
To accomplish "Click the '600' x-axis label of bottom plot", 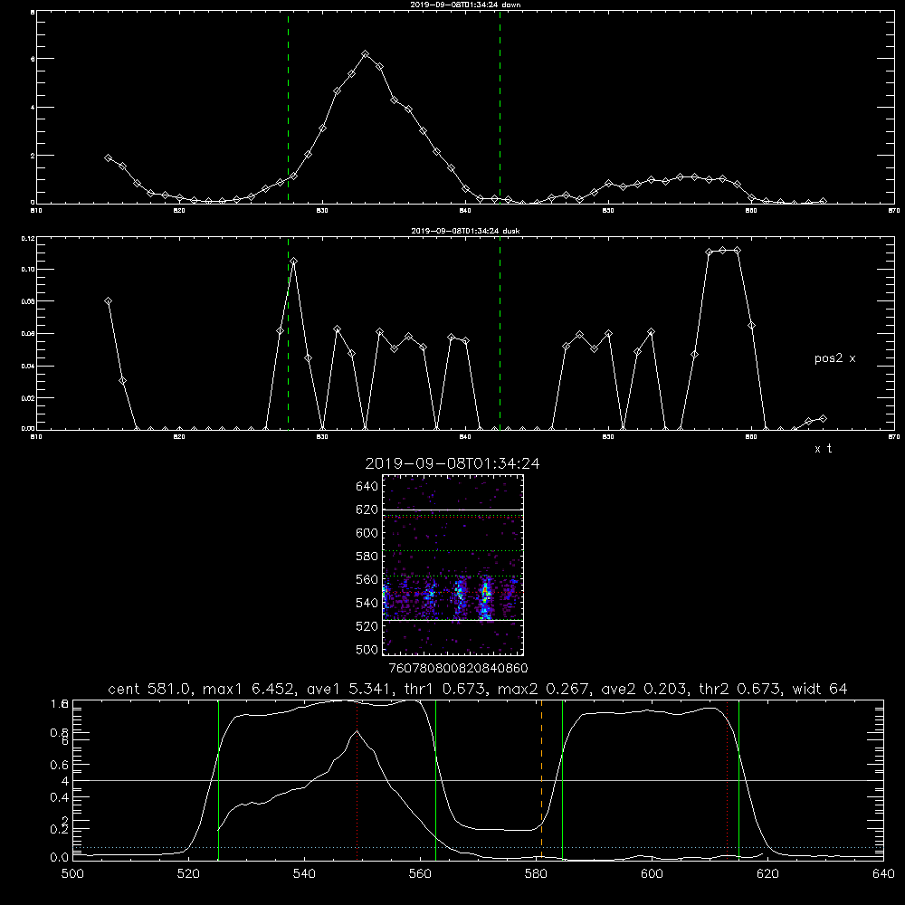I will [x=652, y=874].
